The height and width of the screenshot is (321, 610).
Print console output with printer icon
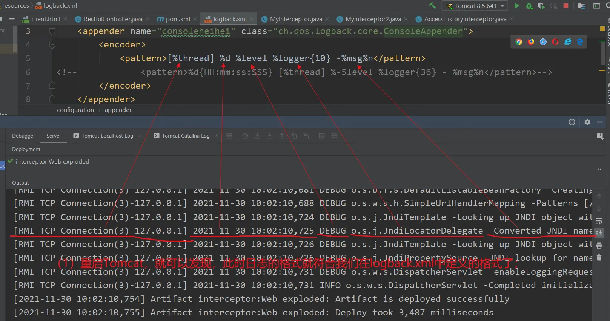point(599,246)
